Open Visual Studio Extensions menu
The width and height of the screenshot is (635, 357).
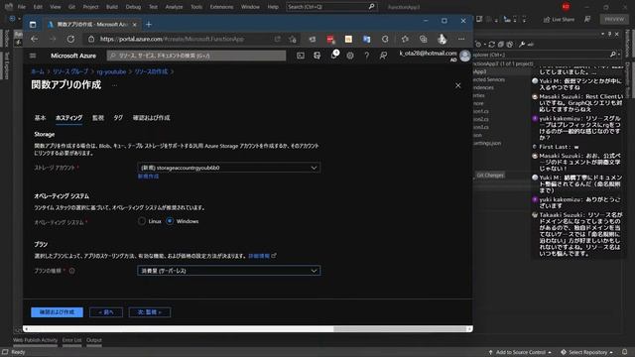coord(221,7)
